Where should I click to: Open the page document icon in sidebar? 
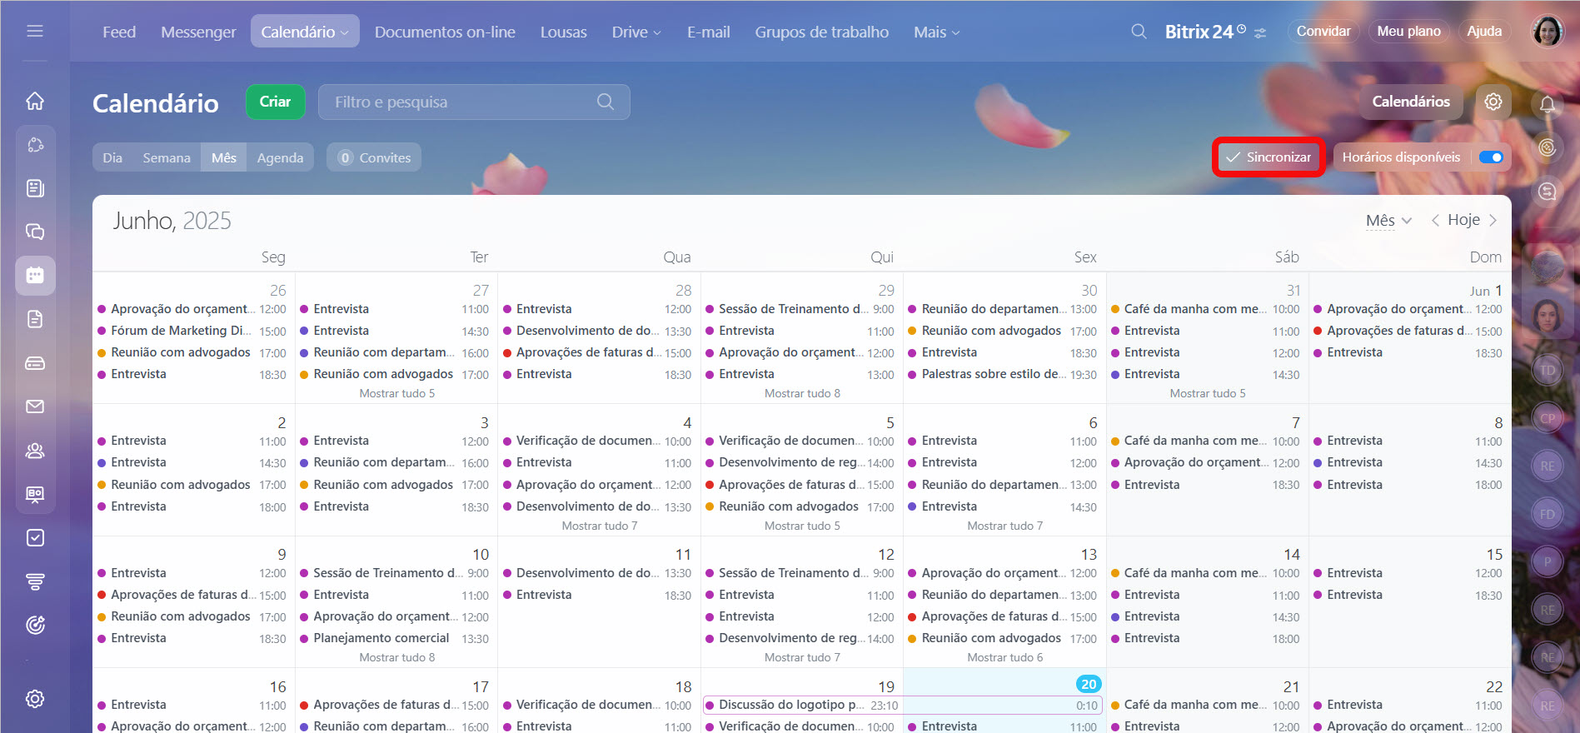(x=35, y=319)
